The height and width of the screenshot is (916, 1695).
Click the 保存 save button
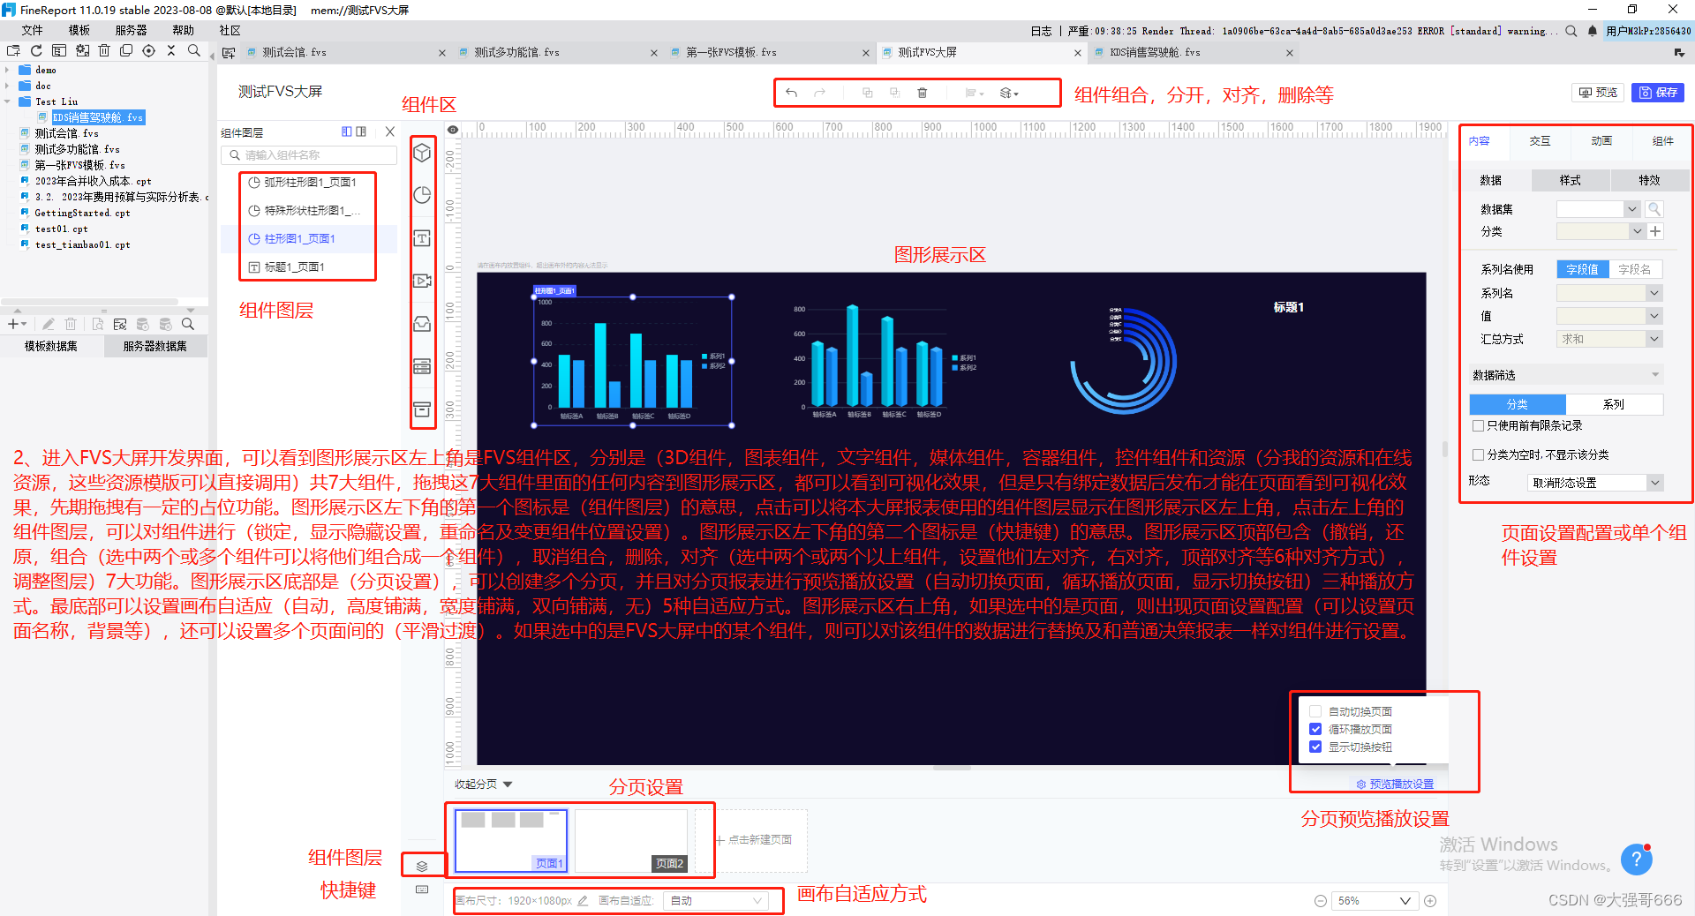coord(1658,93)
